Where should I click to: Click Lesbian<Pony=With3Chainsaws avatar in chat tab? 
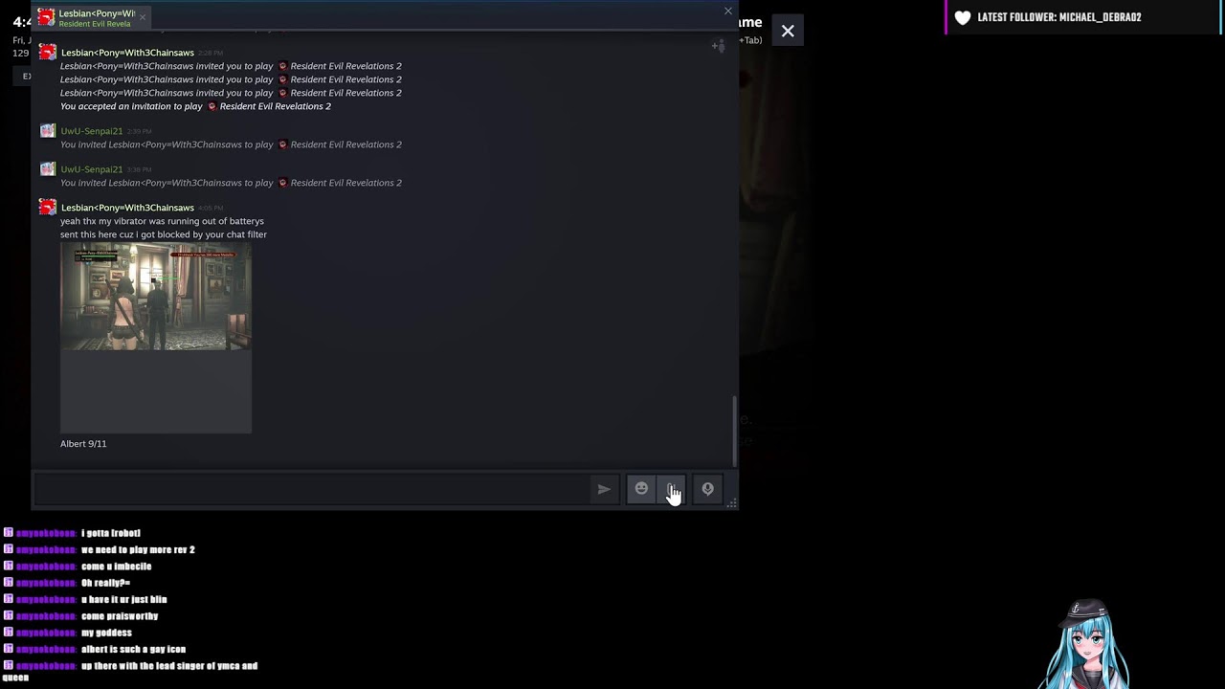coord(46,17)
